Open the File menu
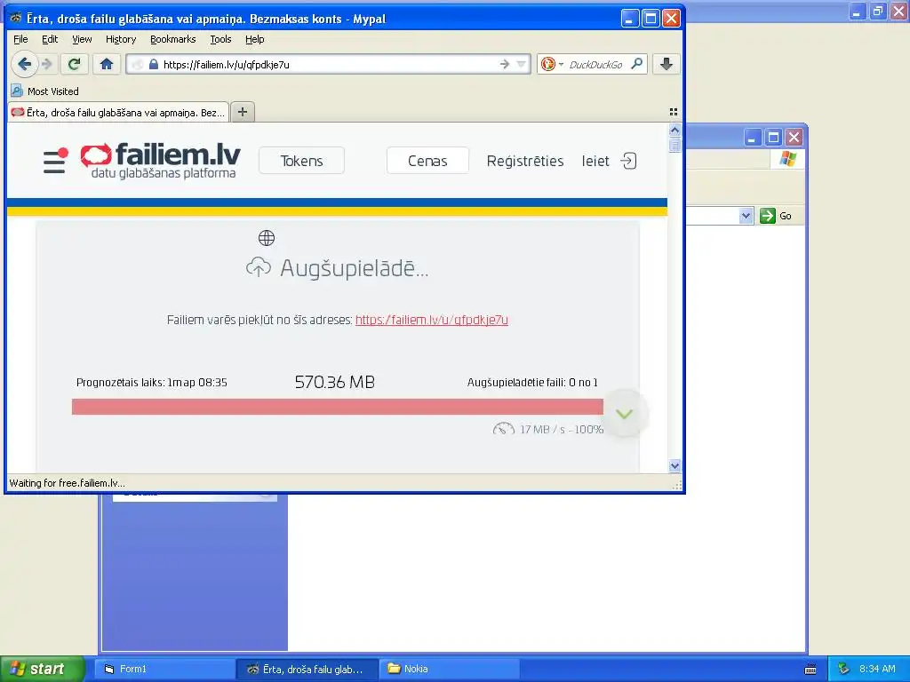Viewport: 910px width, 682px height. click(x=20, y=39)
